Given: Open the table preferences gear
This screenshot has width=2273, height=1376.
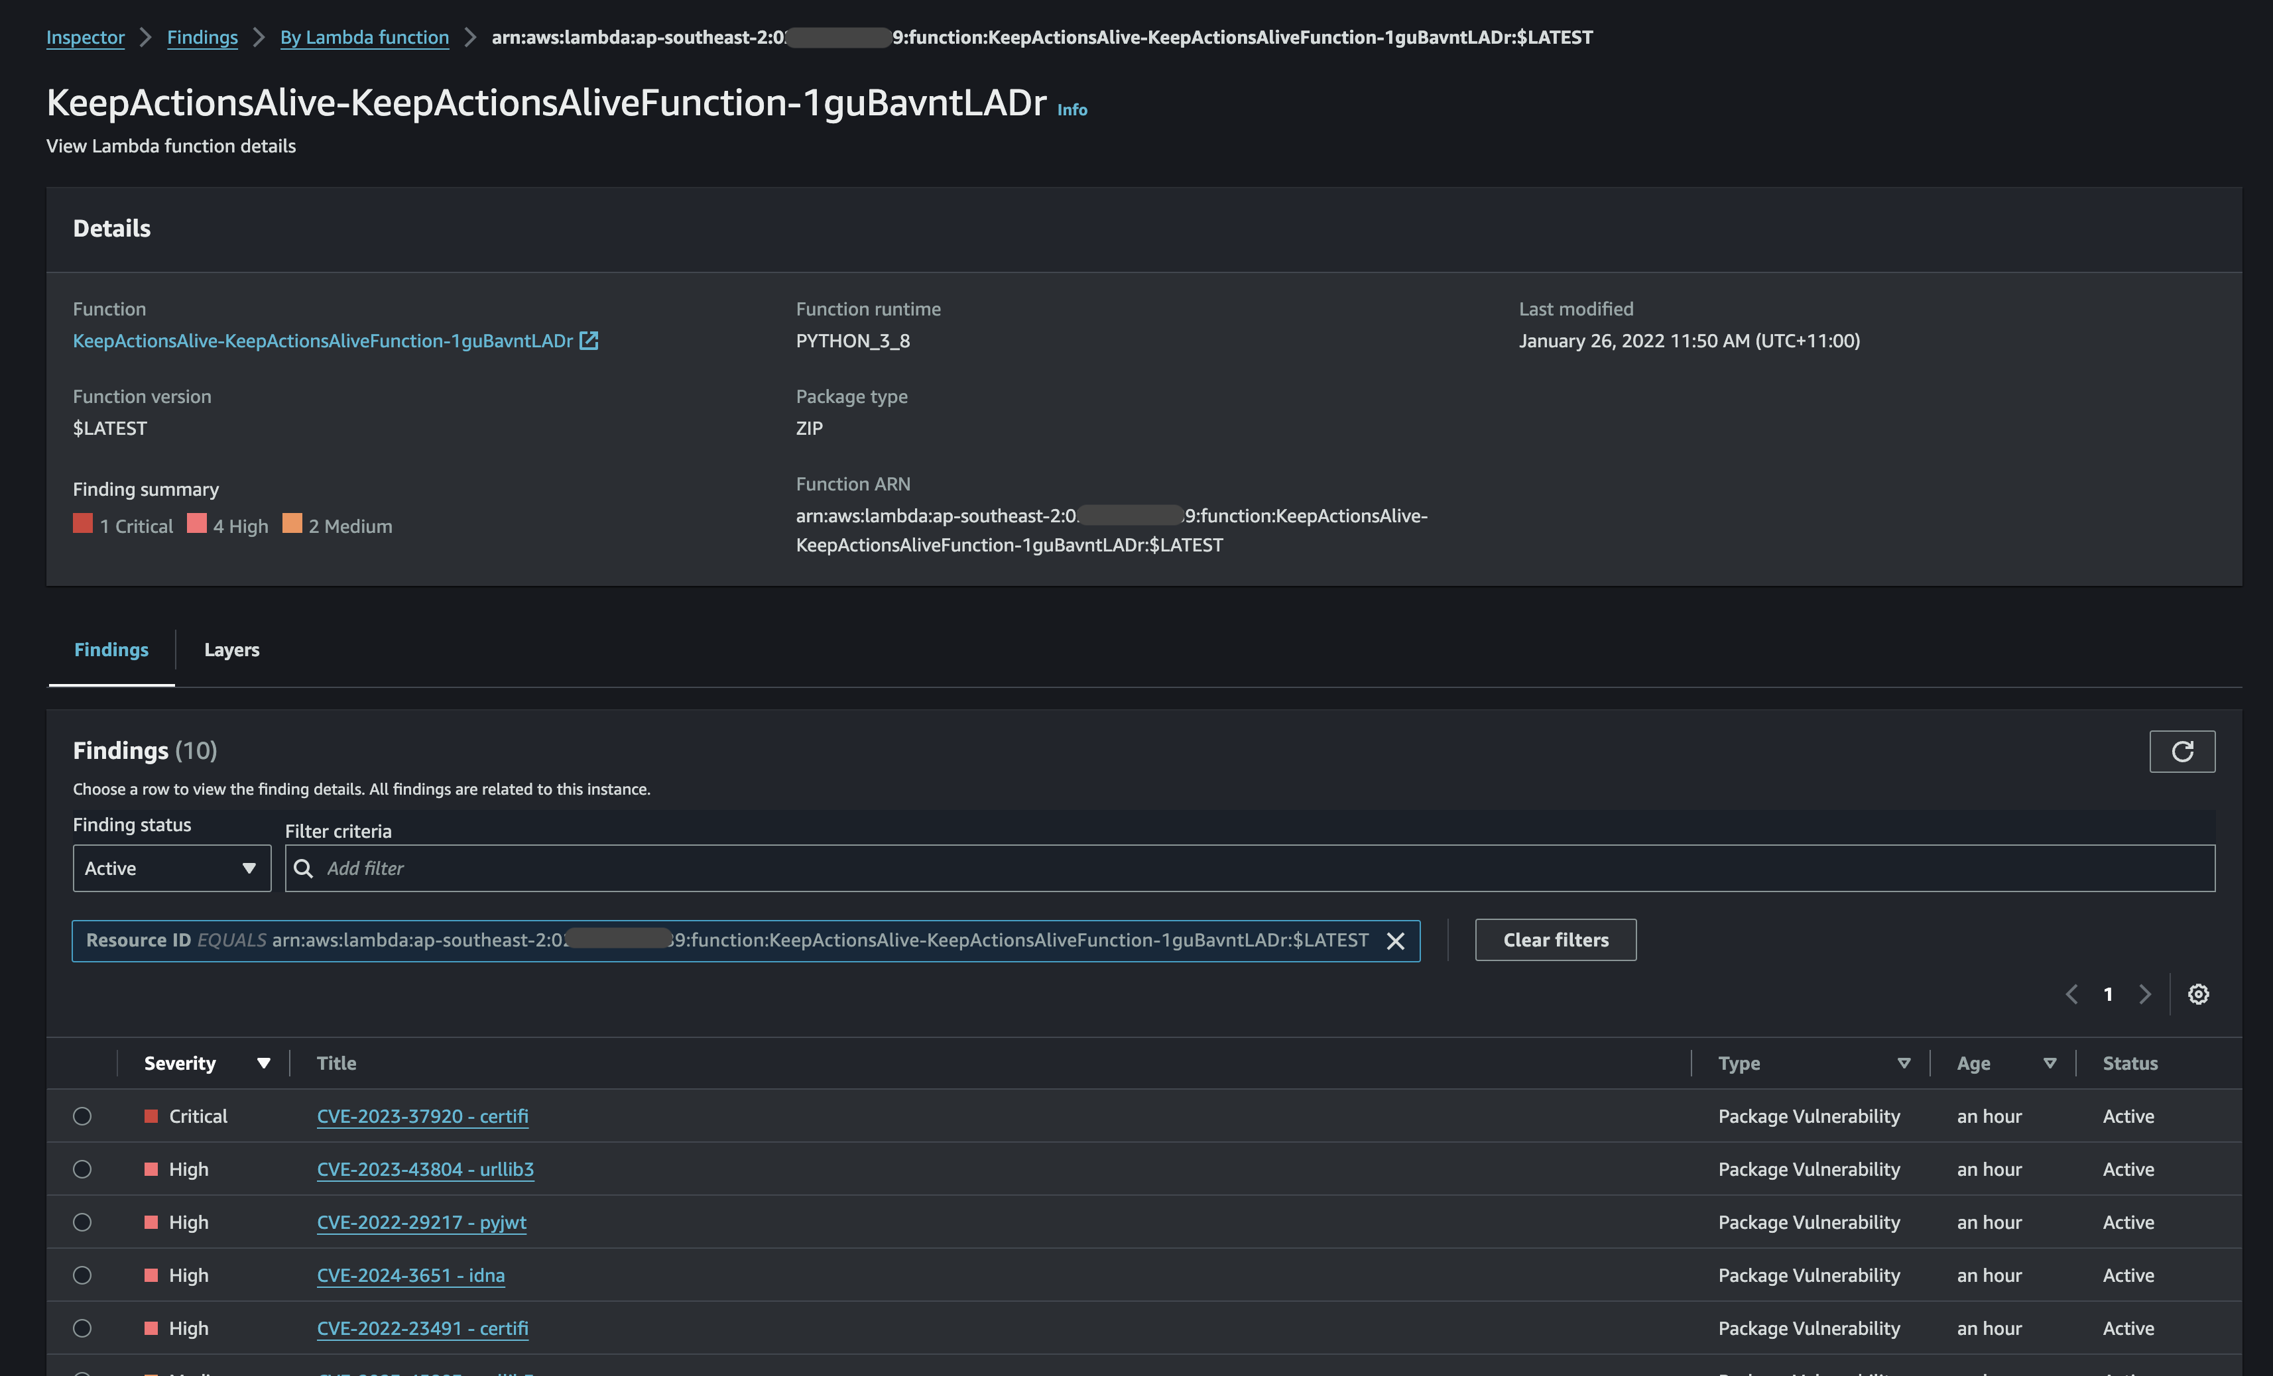Looking at the screenshot, I should pos(2199,994).
